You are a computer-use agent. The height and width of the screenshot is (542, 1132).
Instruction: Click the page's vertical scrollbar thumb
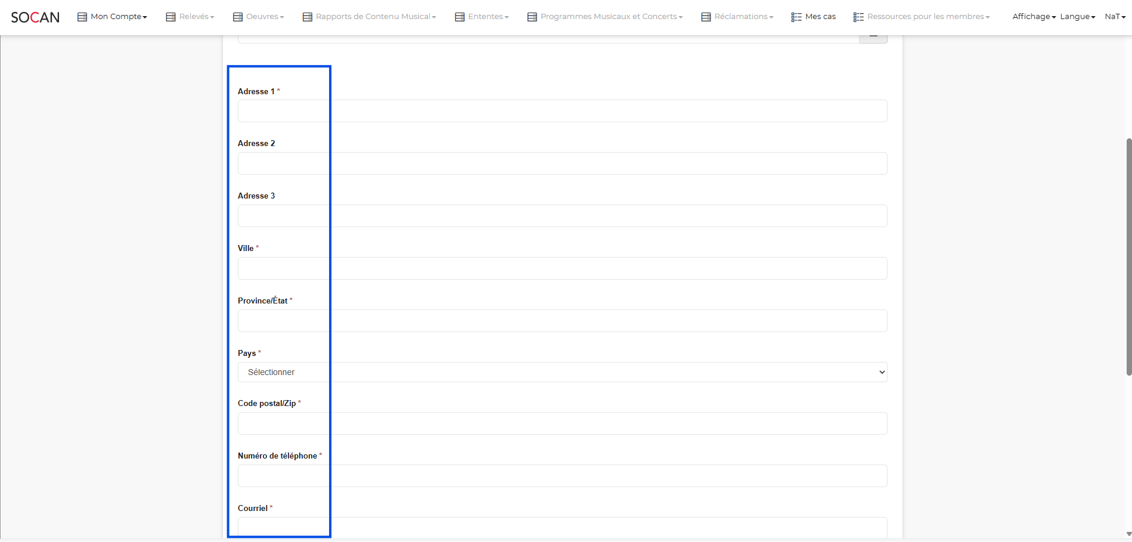(x=1128, y=256)
